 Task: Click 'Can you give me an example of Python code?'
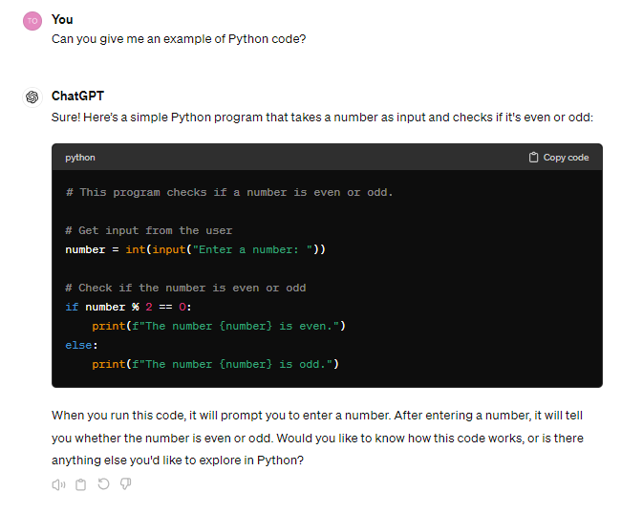(x=179, y=39)
